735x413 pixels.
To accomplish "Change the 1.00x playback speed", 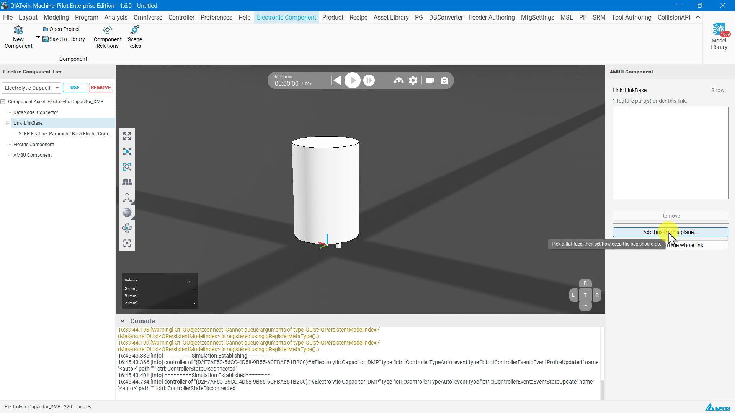I will coord(307,84).
